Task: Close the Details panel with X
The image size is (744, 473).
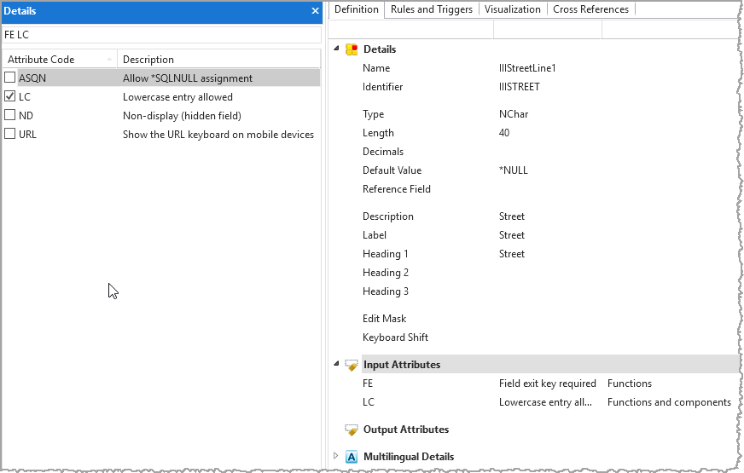Action: [315, 10]
